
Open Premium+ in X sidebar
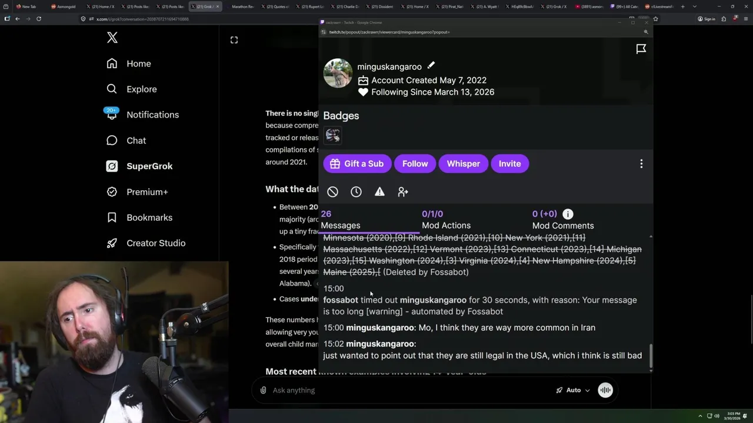coord(137,192)
